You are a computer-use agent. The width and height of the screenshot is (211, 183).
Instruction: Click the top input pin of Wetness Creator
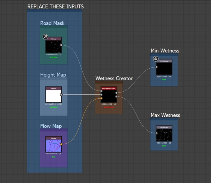(x=101, y=91)
